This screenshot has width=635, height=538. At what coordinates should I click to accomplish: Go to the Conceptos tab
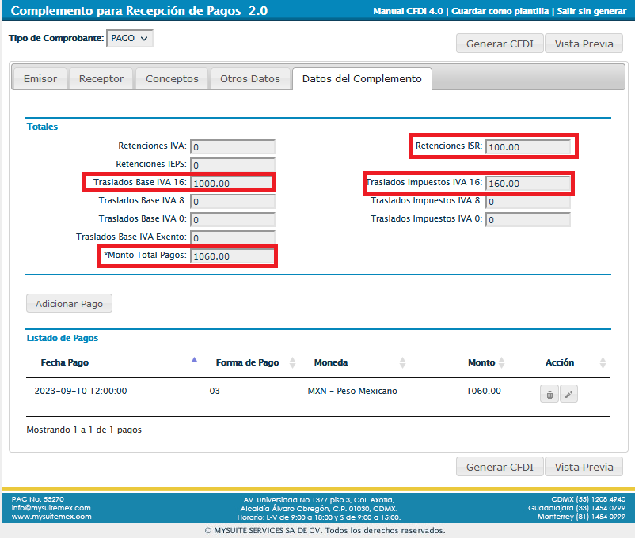tap(172, 79)
